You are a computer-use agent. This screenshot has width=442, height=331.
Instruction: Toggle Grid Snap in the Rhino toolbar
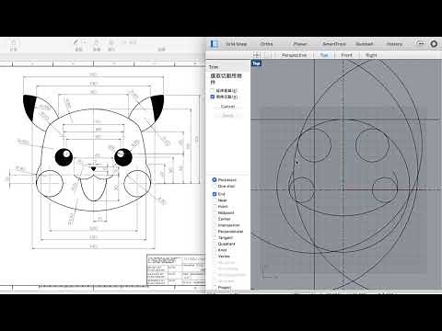click(x=236, y=44)
